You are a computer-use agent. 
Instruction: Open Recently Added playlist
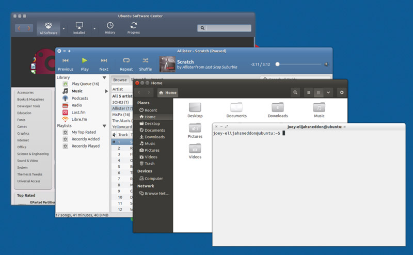click(x=85, y=139)
